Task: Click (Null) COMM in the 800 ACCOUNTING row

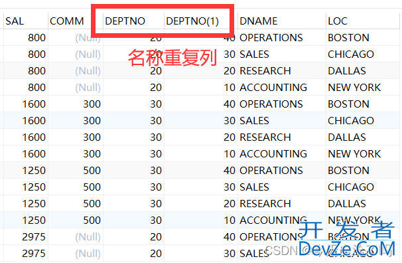Action: click(x=88, y=88)
